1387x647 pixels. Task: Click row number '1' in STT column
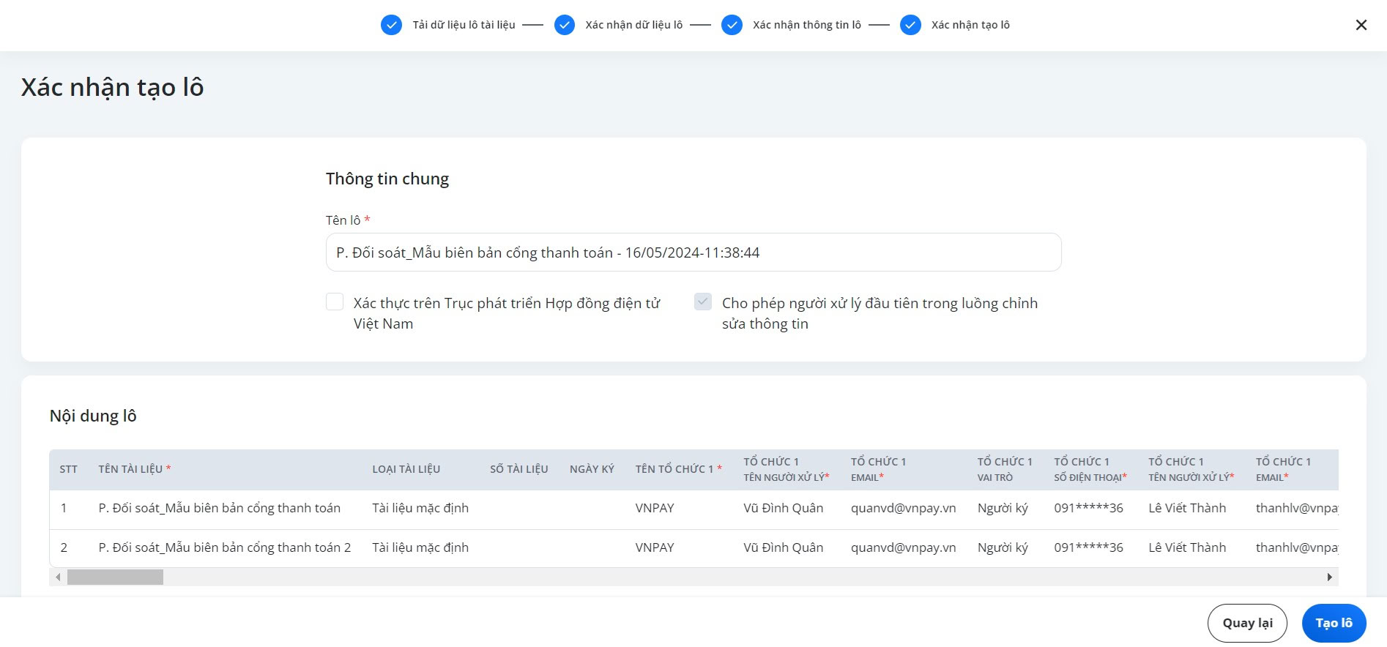pos(64,508)
